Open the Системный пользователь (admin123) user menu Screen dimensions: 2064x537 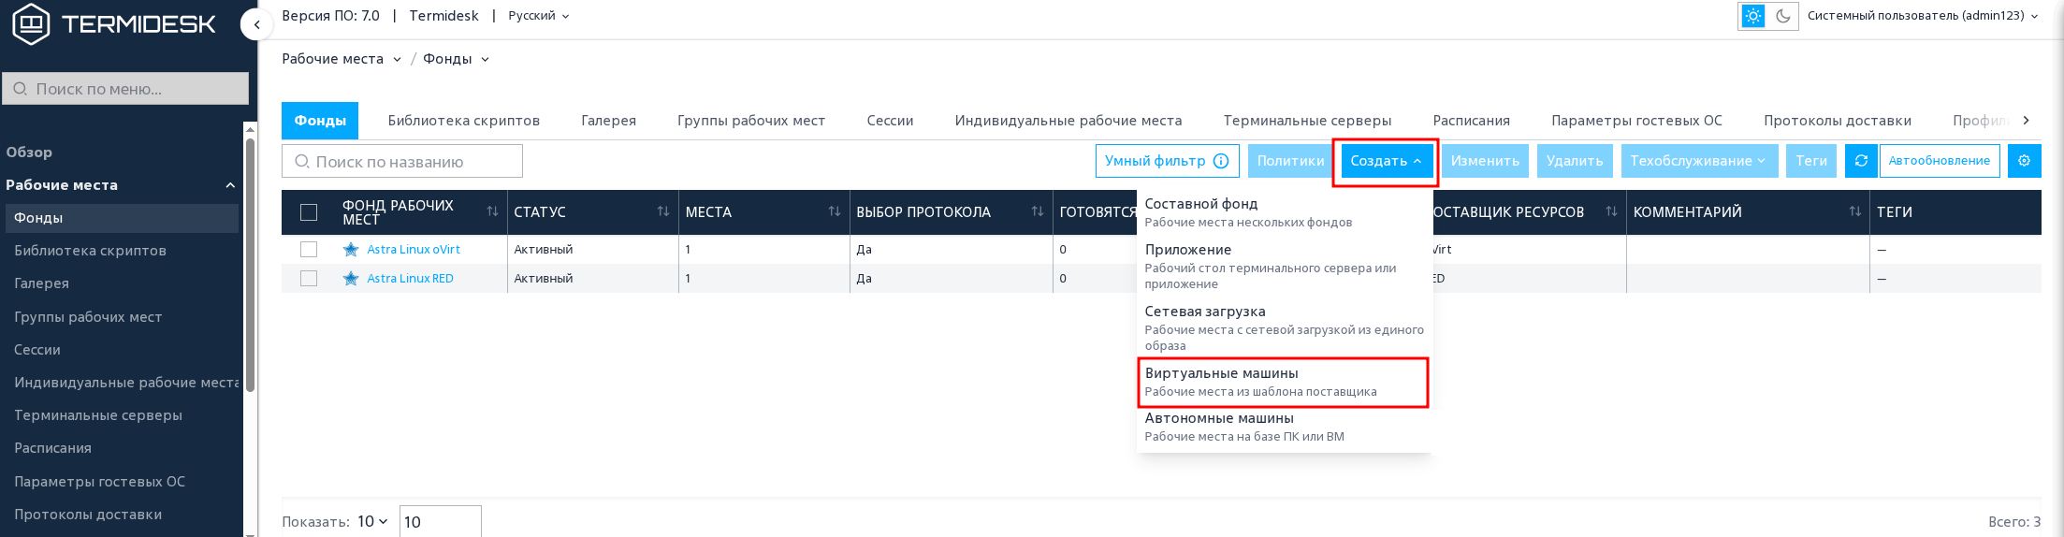(x=1923, y=16)
